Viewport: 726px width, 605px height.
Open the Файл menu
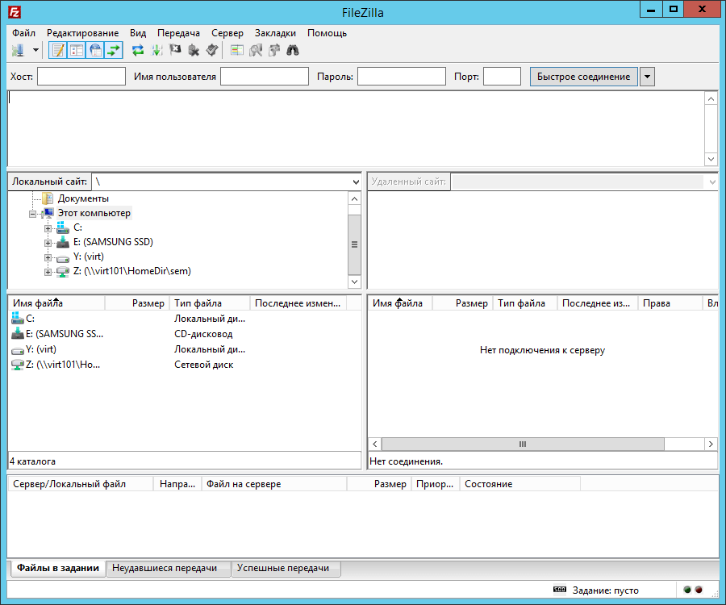coord(23,33)
